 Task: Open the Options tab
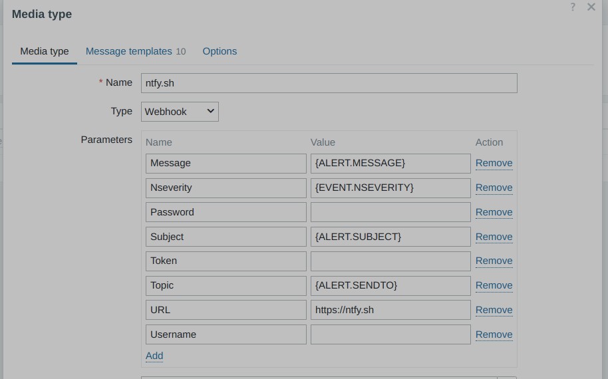coord(220,51)
